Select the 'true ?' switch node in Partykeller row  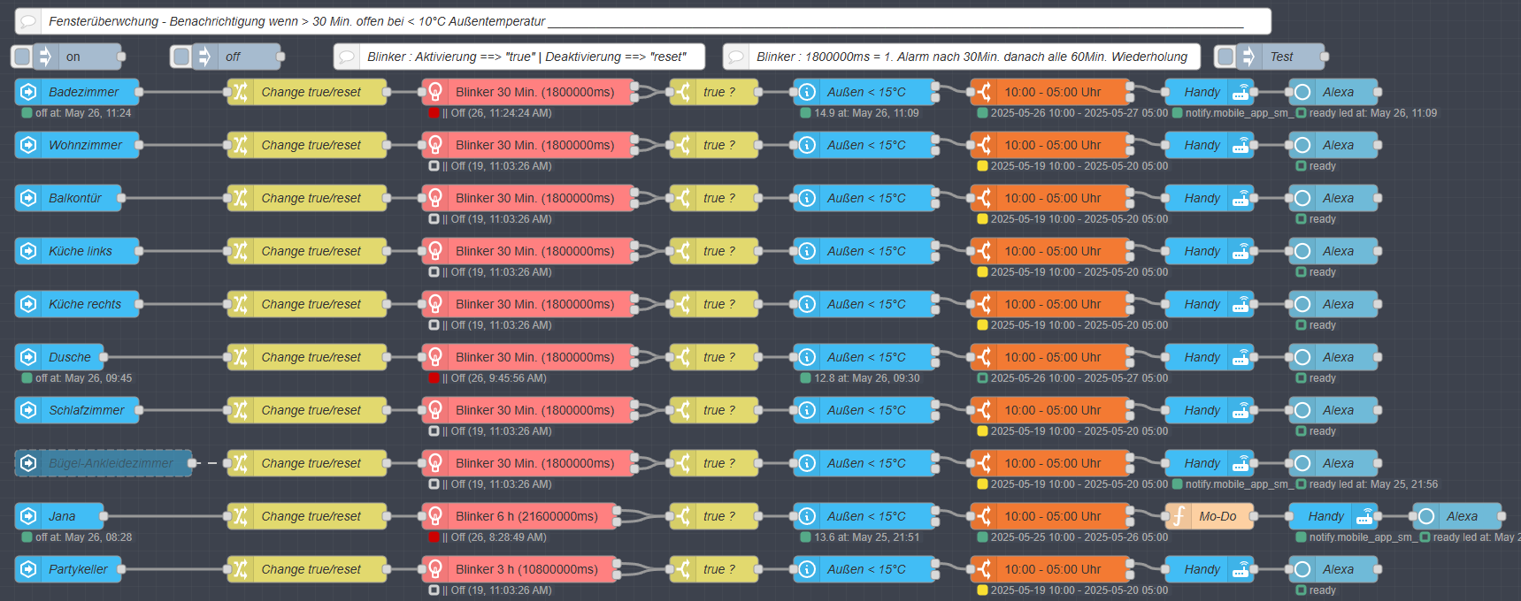pos(714,569)
